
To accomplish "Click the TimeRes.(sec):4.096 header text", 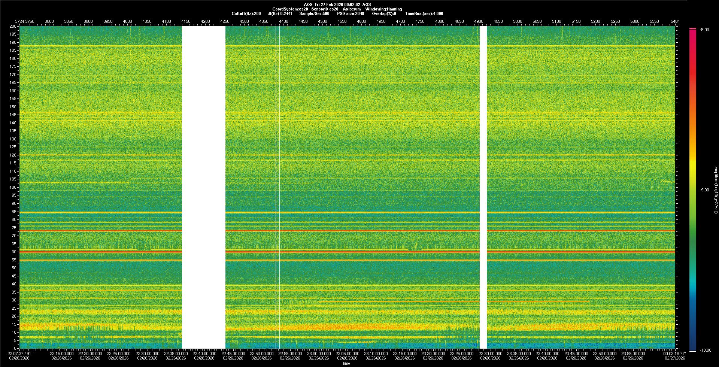I will tap(424, 13).
